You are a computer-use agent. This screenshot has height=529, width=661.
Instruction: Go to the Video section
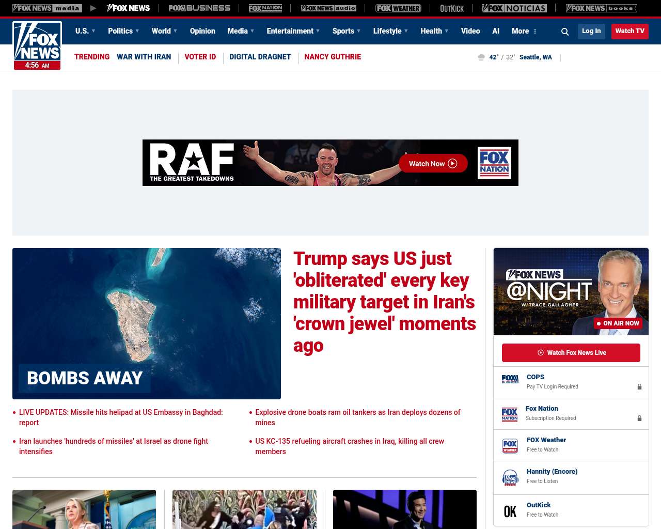pyautogui.click(x=470, y=31)
